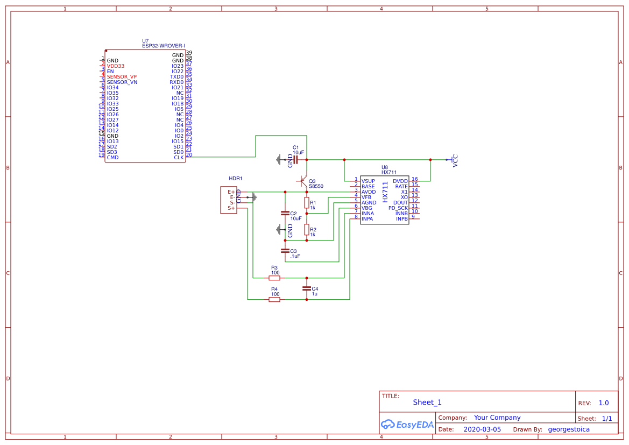The image size is (629, 445).
Task: Click the GND symbol near capacitor C2
Action: [x=279, y=228]
